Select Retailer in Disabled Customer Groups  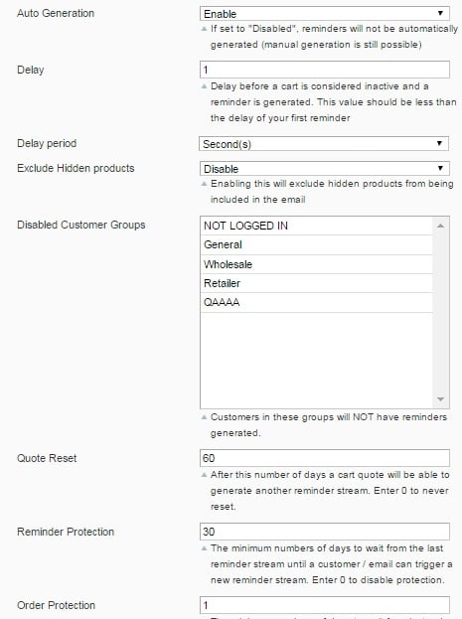(316, 283)
